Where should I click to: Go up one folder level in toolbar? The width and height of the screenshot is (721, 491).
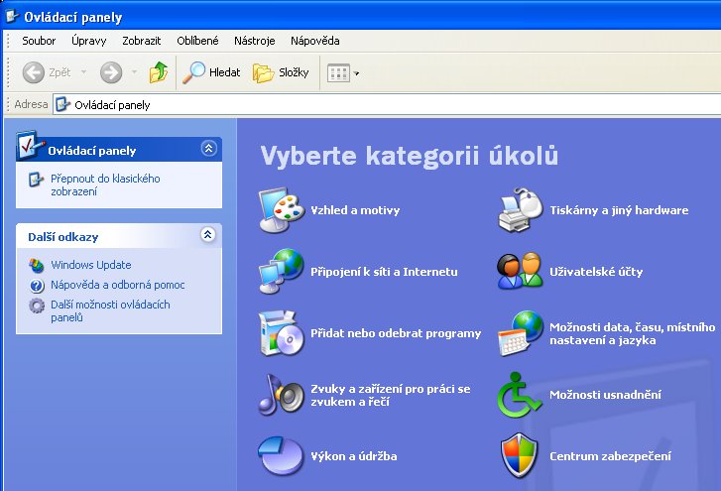coord(159,72)
